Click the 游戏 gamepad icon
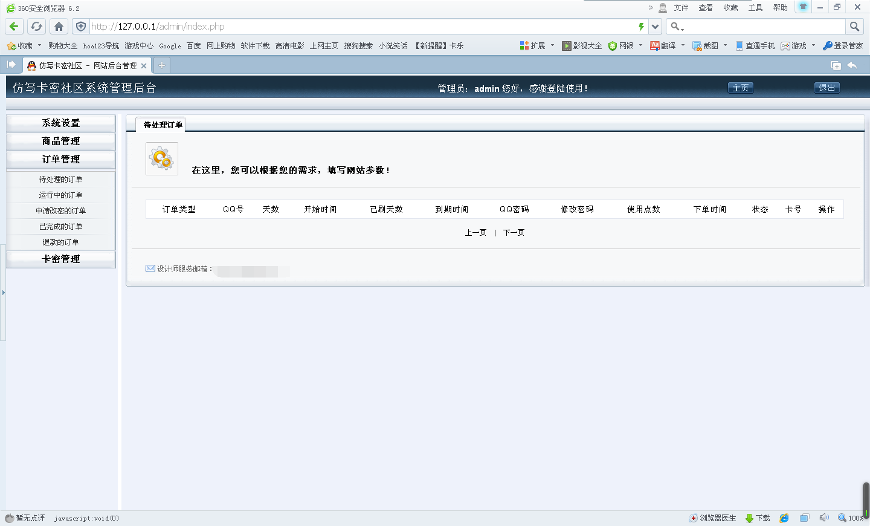The width and height of the screenshot is (870, 526). (785, 46)
